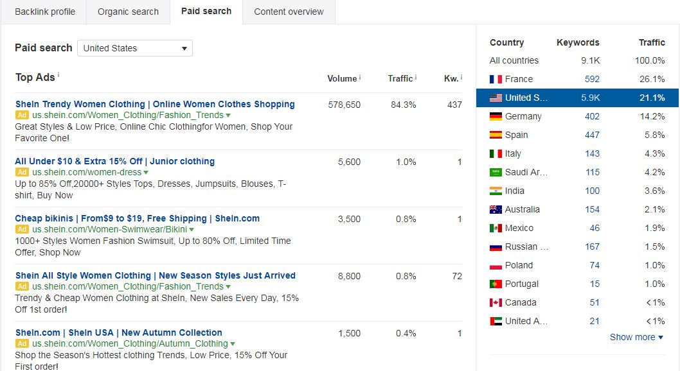
Task: Click the Canada flag icon
Action: pos(496,302)
